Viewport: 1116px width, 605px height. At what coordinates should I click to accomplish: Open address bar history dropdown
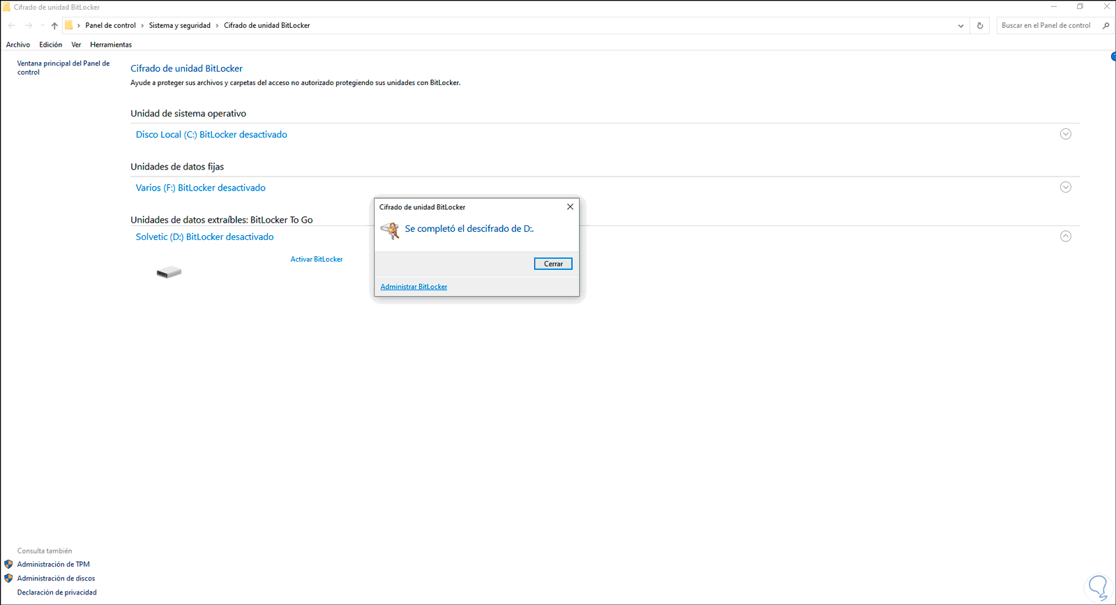961,26
